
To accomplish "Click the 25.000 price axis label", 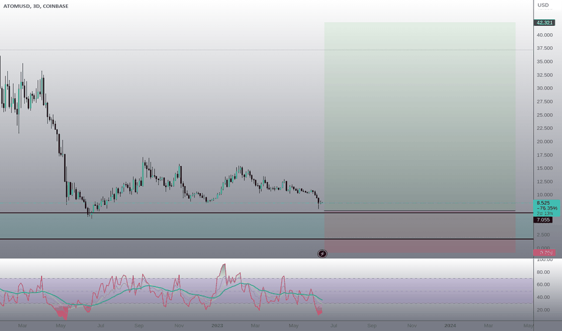I will (x=545, y=115).
